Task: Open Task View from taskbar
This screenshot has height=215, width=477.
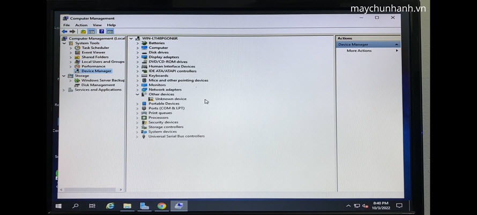Action: (x=92, y=206)
